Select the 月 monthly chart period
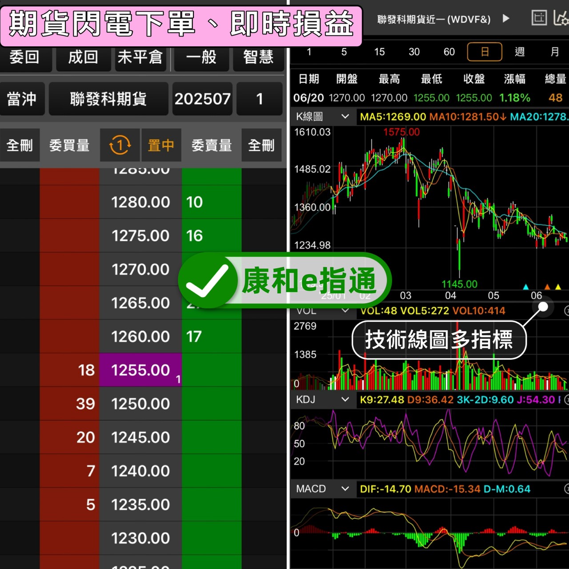The width and height of the screenshot is (569, 569). [x=555, y=52]
